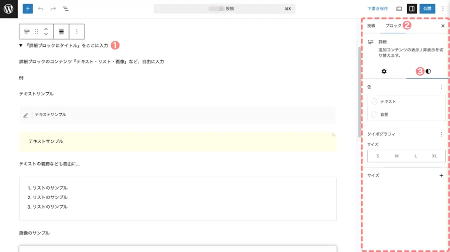Open the document overview list icon
The width and height of the screenshot is (450, 252).
[66, 9]
